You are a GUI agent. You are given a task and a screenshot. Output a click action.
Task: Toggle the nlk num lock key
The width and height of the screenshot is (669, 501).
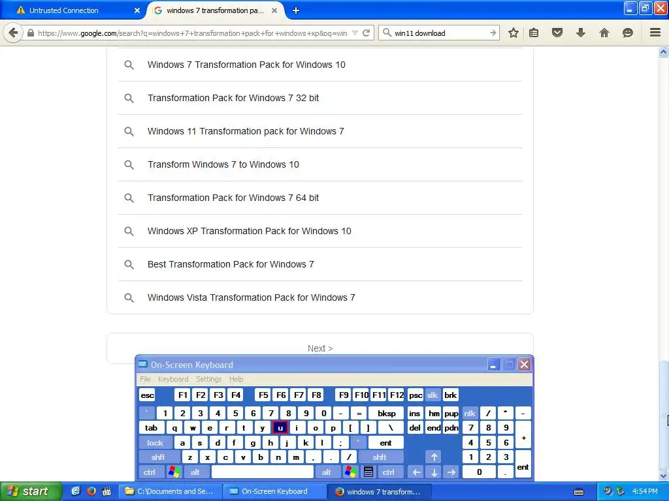pos(470,413)
